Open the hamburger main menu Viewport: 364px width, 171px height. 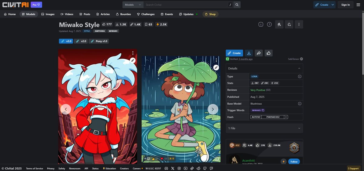(x=358, y=5)
